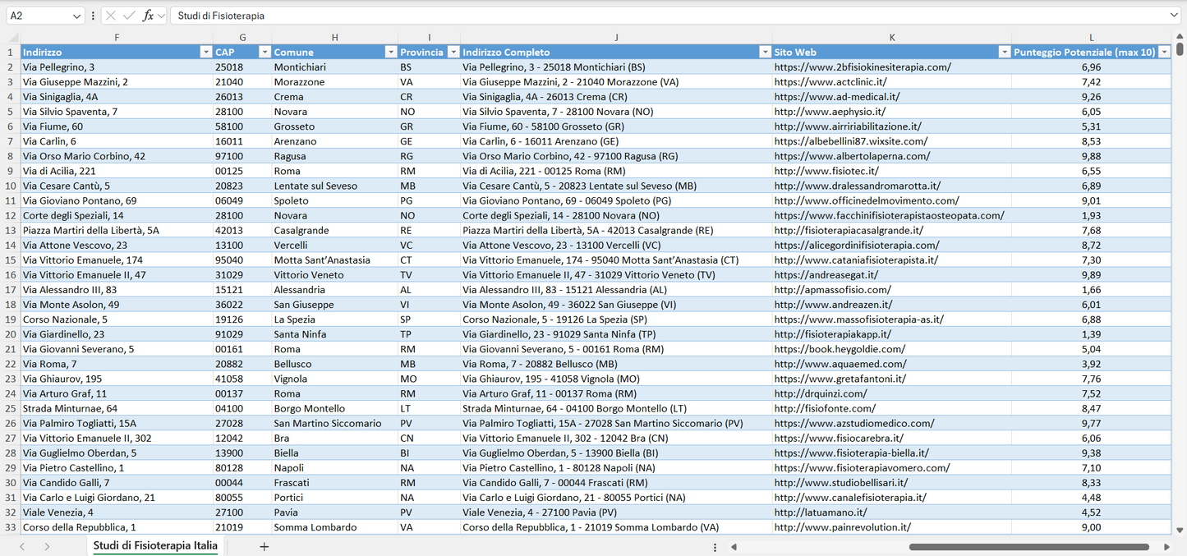Open the sheet options three-dot icon
1187x556 pixels.
click(714, 546)
